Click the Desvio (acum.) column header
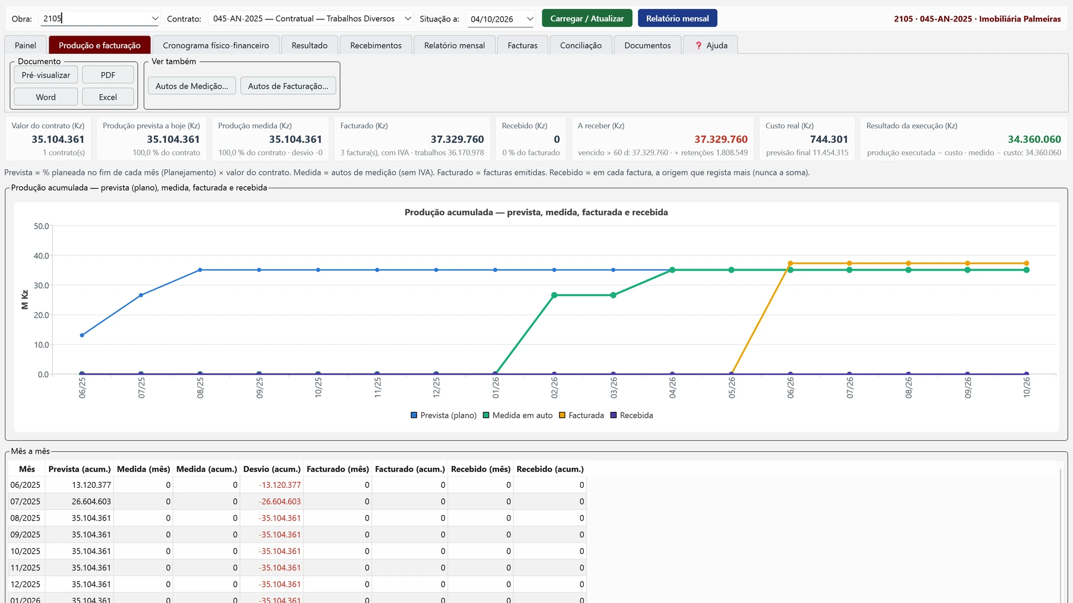Image resolution: width=1073 pixels, height=603 pixels. coord(272,469)
